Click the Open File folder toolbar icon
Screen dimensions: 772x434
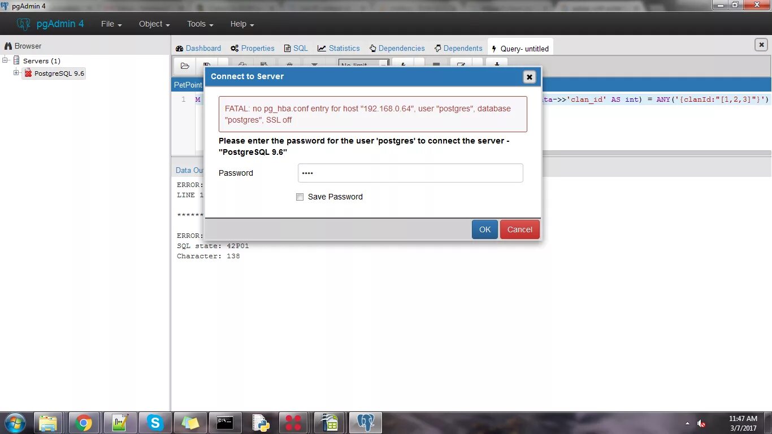tap(185, 66)
